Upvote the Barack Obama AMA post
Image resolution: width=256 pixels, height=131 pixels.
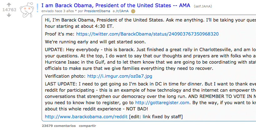(9, 5)
